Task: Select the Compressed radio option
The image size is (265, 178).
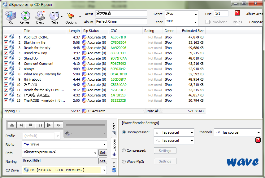Action: click(124, 151)
